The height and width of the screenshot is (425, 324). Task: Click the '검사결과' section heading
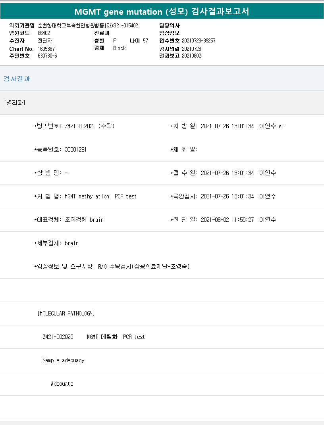[x=17, y=79]
